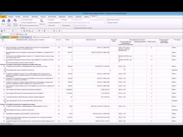Open the Данные ribbon tab
Image resolution: width=183 pixels, height=137 pixels.
pos(87,17)
